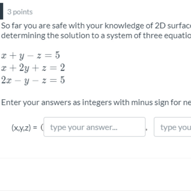Screen dimensions: 191x191
Task: Click the 5 ending the first equation
Action: pos(57,55)
